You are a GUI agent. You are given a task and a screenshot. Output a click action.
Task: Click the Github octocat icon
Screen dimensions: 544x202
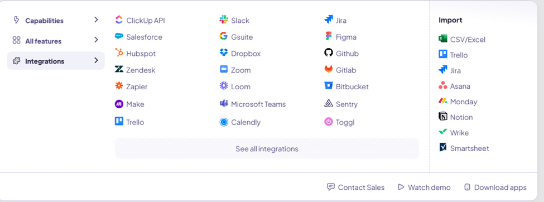coord(329,53)
